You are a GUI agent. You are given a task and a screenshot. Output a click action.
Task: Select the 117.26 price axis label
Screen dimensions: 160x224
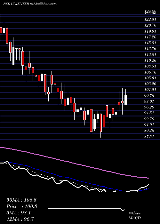click(x=150, y=37)
